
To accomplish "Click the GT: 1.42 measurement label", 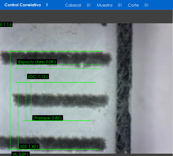I will point(29,147).
